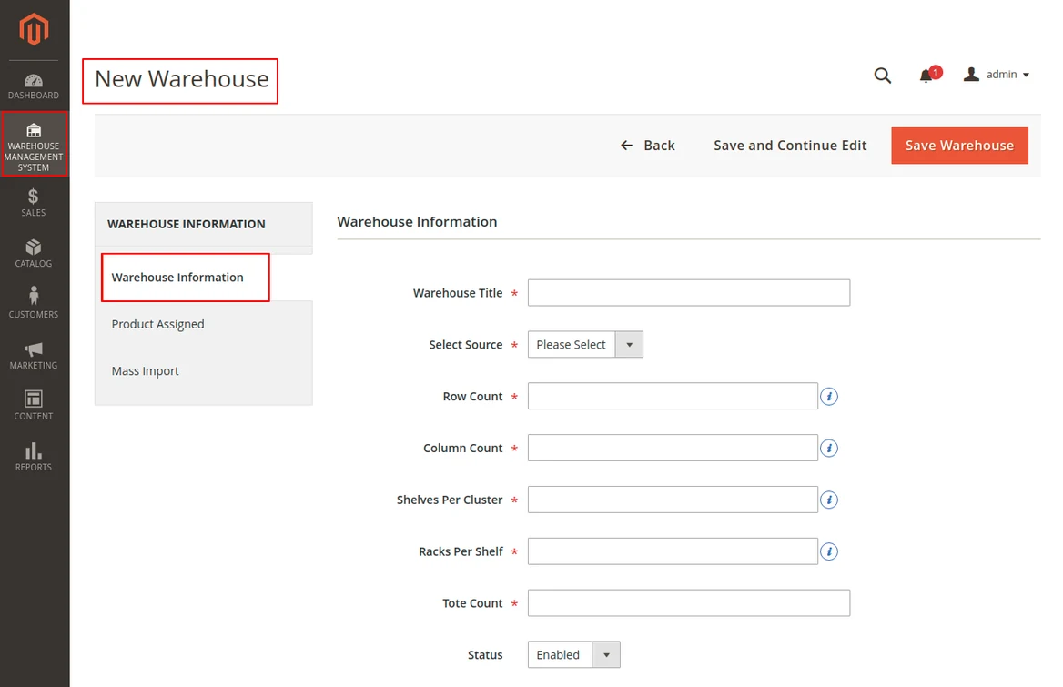1063x687 pixels.
Task: Show Racks Per Shelf info icon
Action: pos(828,551)
